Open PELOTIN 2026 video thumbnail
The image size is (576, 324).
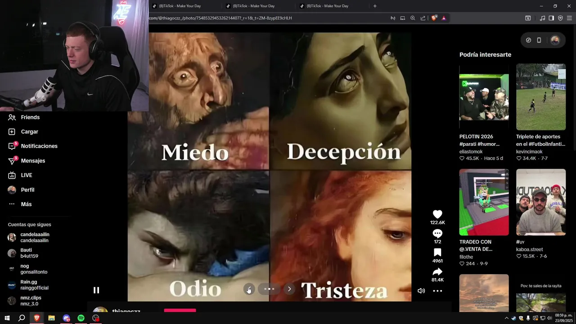coord(484,97)
